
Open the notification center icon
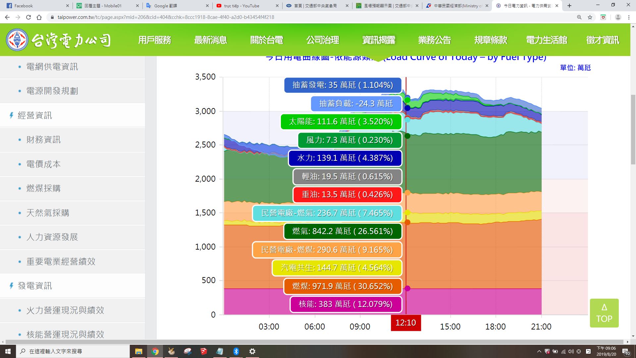626,351
